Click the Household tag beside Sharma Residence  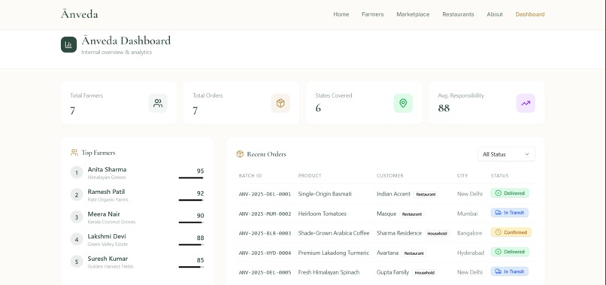[437, 234]
